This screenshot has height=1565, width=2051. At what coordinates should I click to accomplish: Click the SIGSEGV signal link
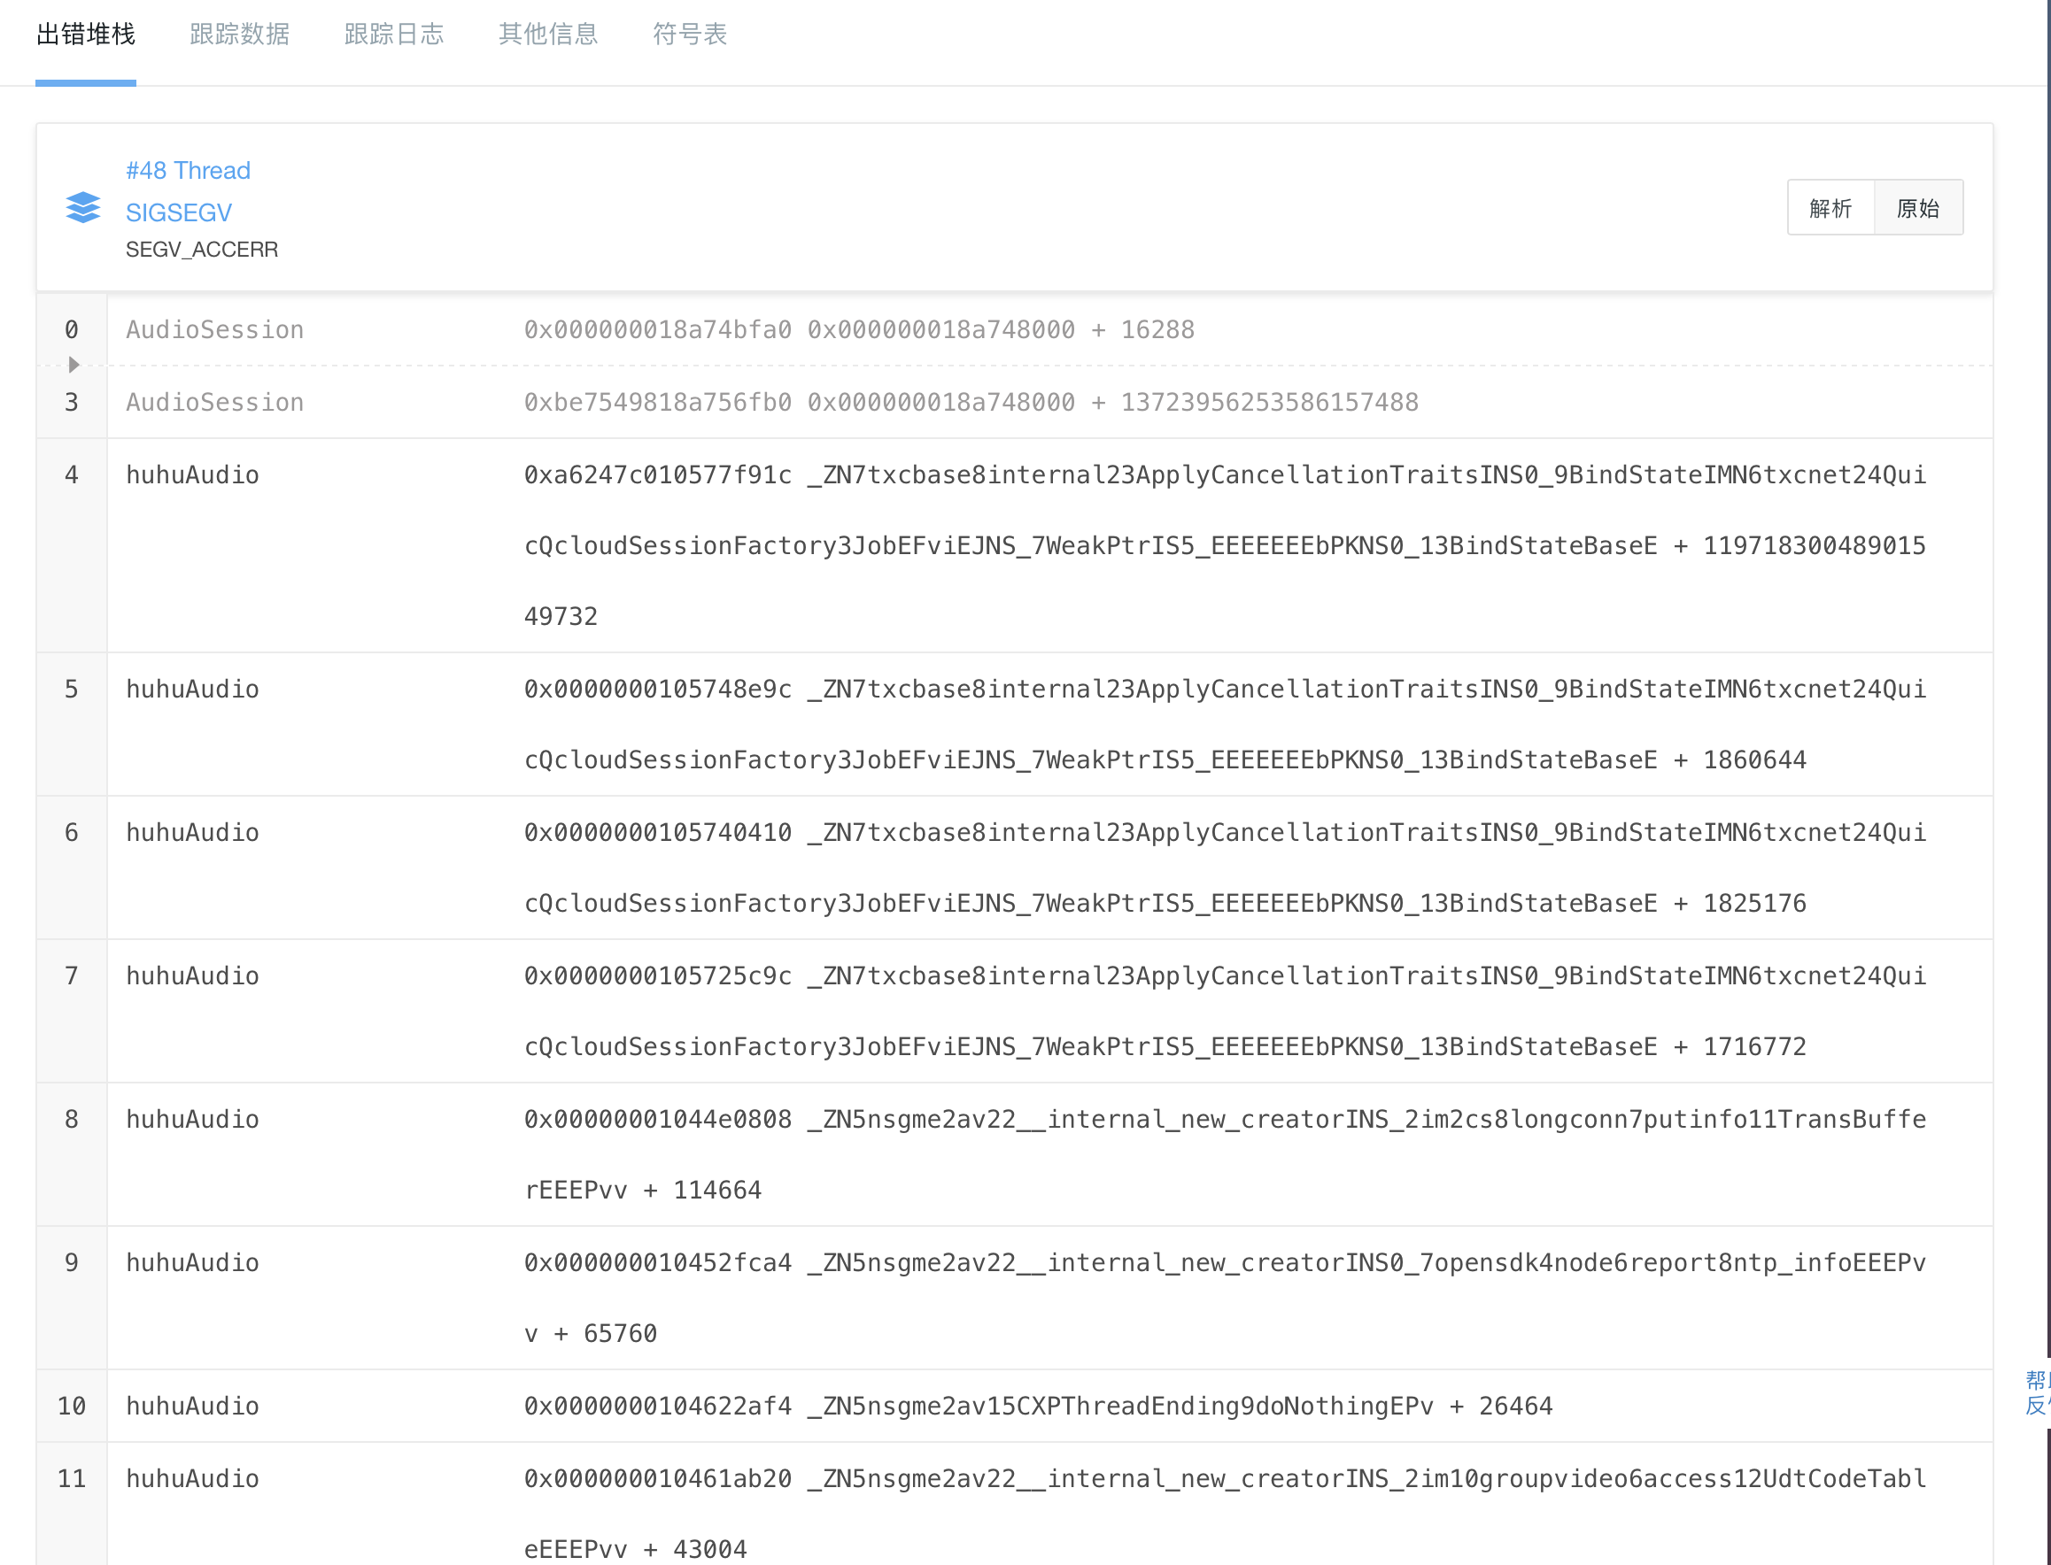179,212
